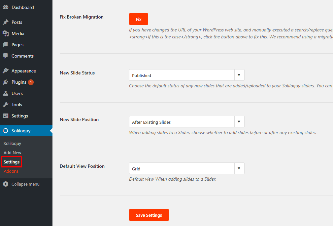
Task: Click the Fix button
Action: click(139, 19)
